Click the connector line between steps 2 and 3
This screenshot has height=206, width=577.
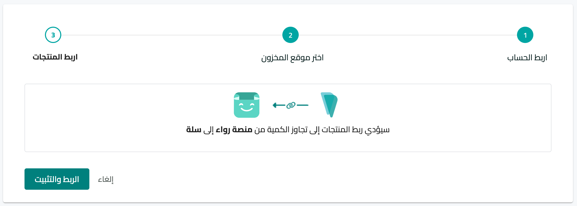point(172,35)
